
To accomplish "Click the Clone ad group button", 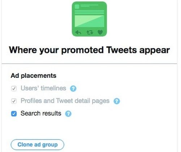I will (x=37, y=145).
